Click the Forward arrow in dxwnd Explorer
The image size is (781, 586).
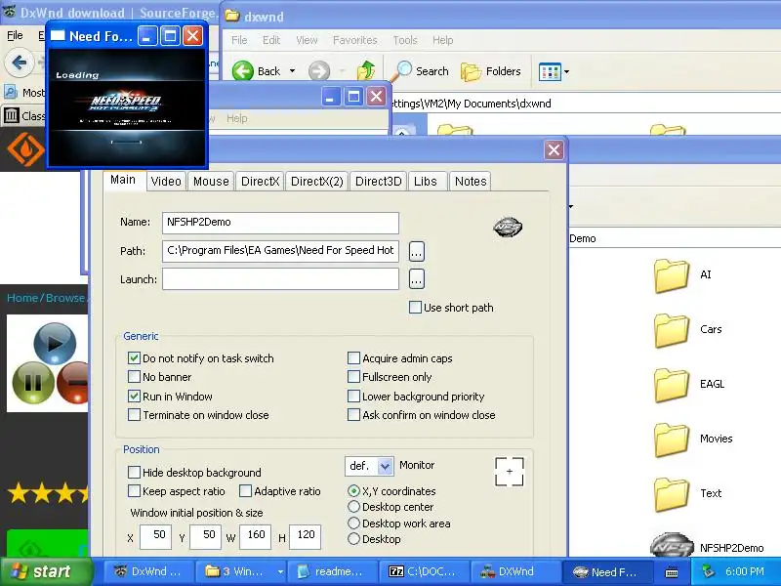coord(319,71)
